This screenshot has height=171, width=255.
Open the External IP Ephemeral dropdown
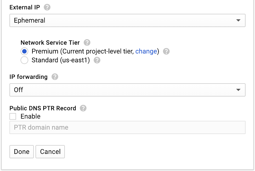pos(122,20)
